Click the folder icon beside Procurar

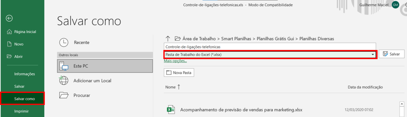[64, 95]
